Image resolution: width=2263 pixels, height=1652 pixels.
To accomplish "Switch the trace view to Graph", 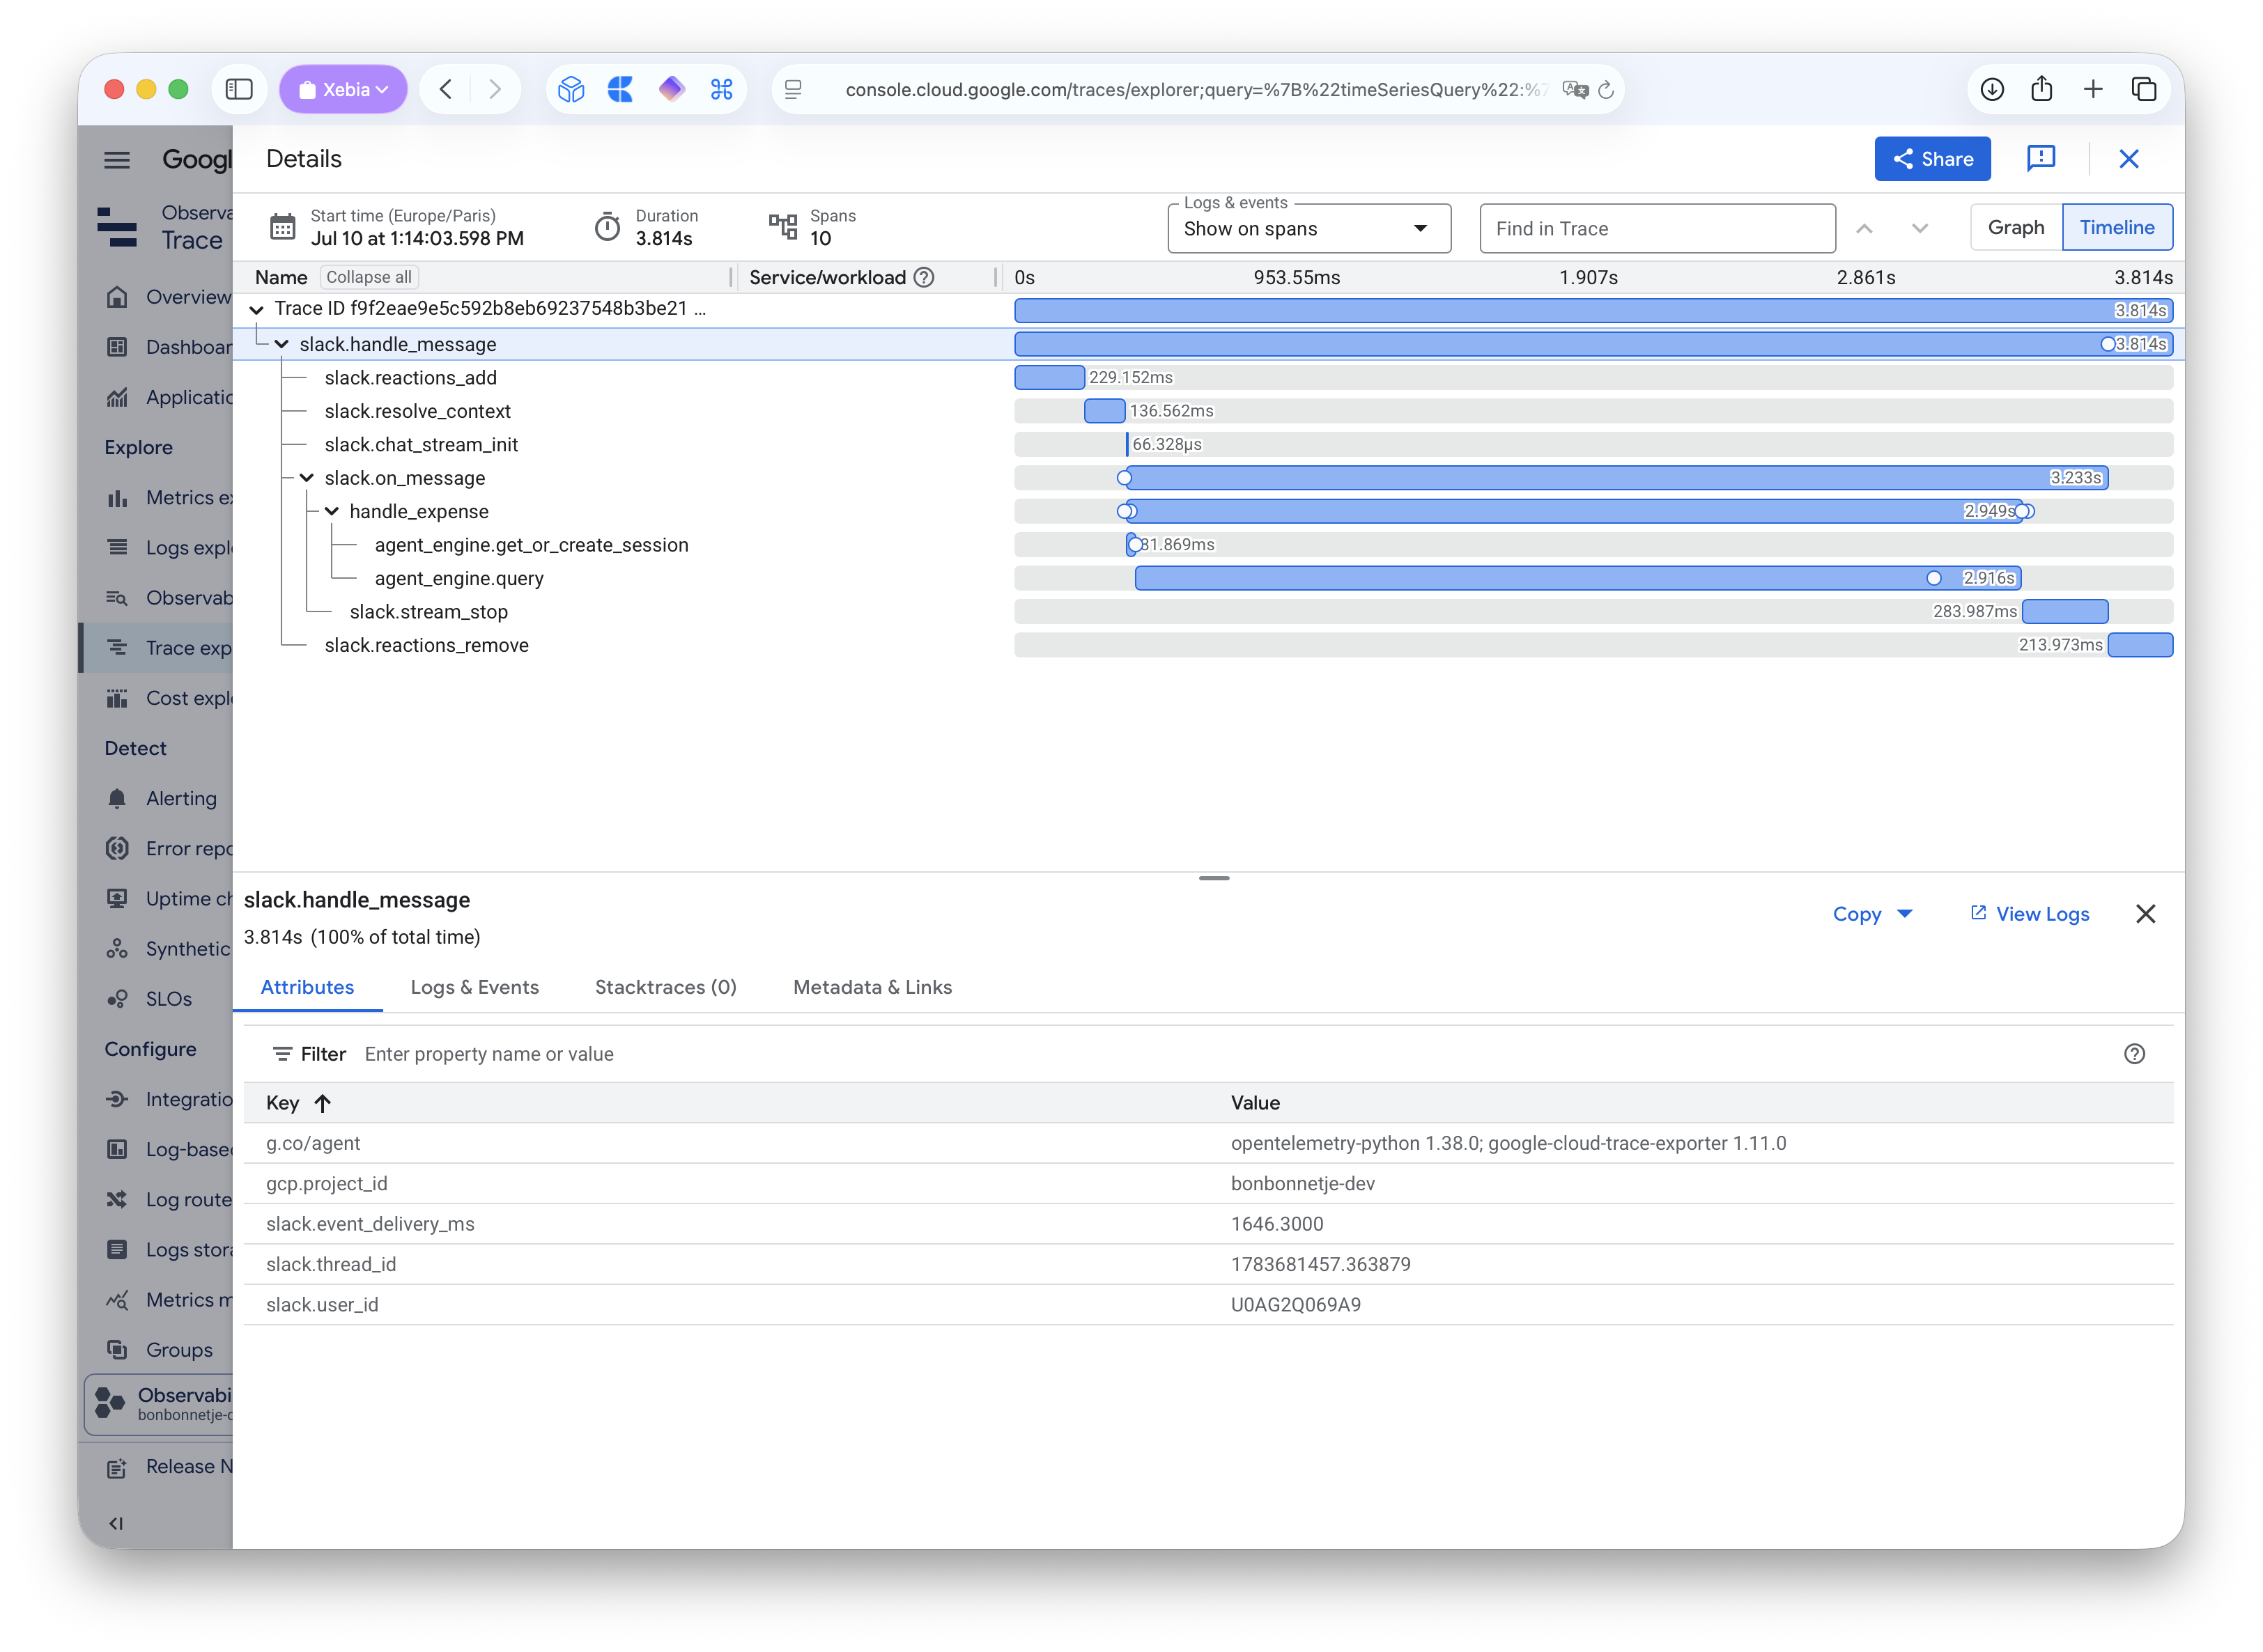I will (x=2016, y=228).
